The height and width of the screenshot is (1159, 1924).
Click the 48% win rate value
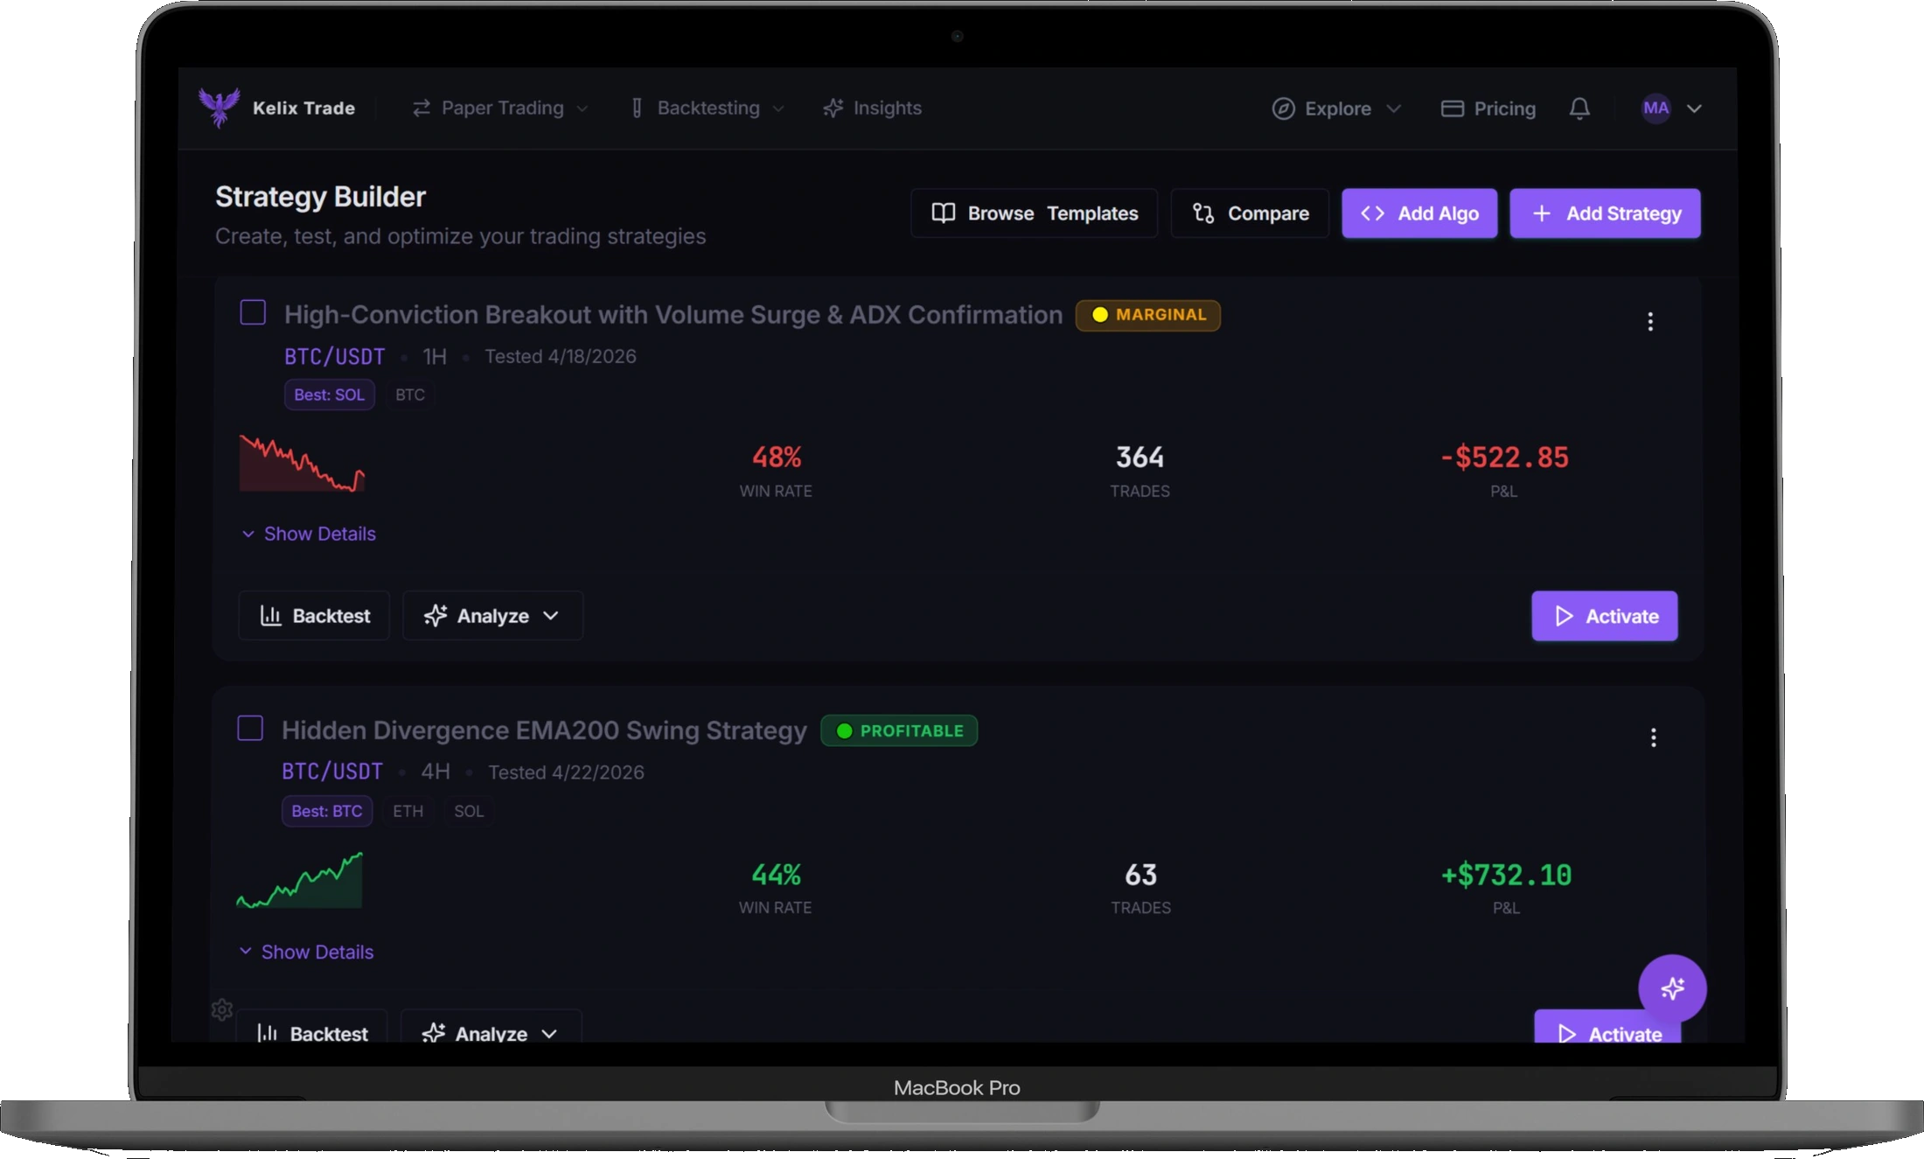(x=777, y=457)
